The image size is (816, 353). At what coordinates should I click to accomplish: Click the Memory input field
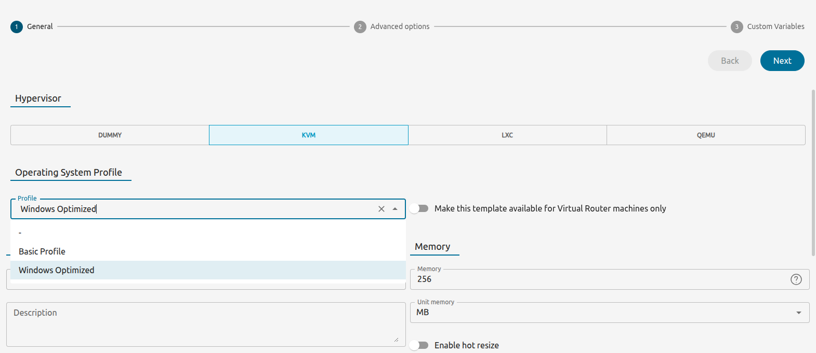598,279
